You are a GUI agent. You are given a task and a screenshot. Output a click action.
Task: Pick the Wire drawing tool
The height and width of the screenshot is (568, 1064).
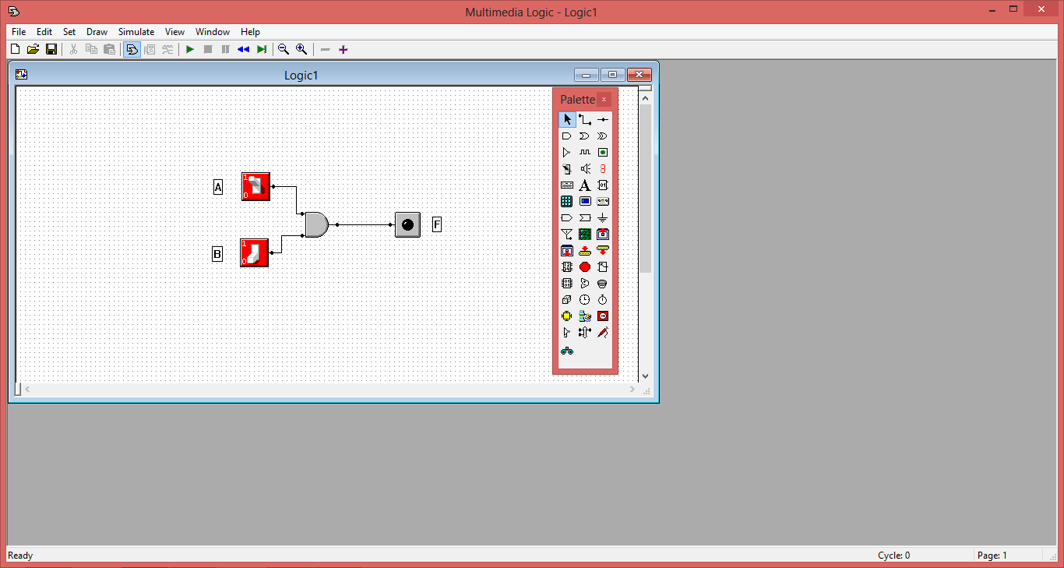coord(584,119)
